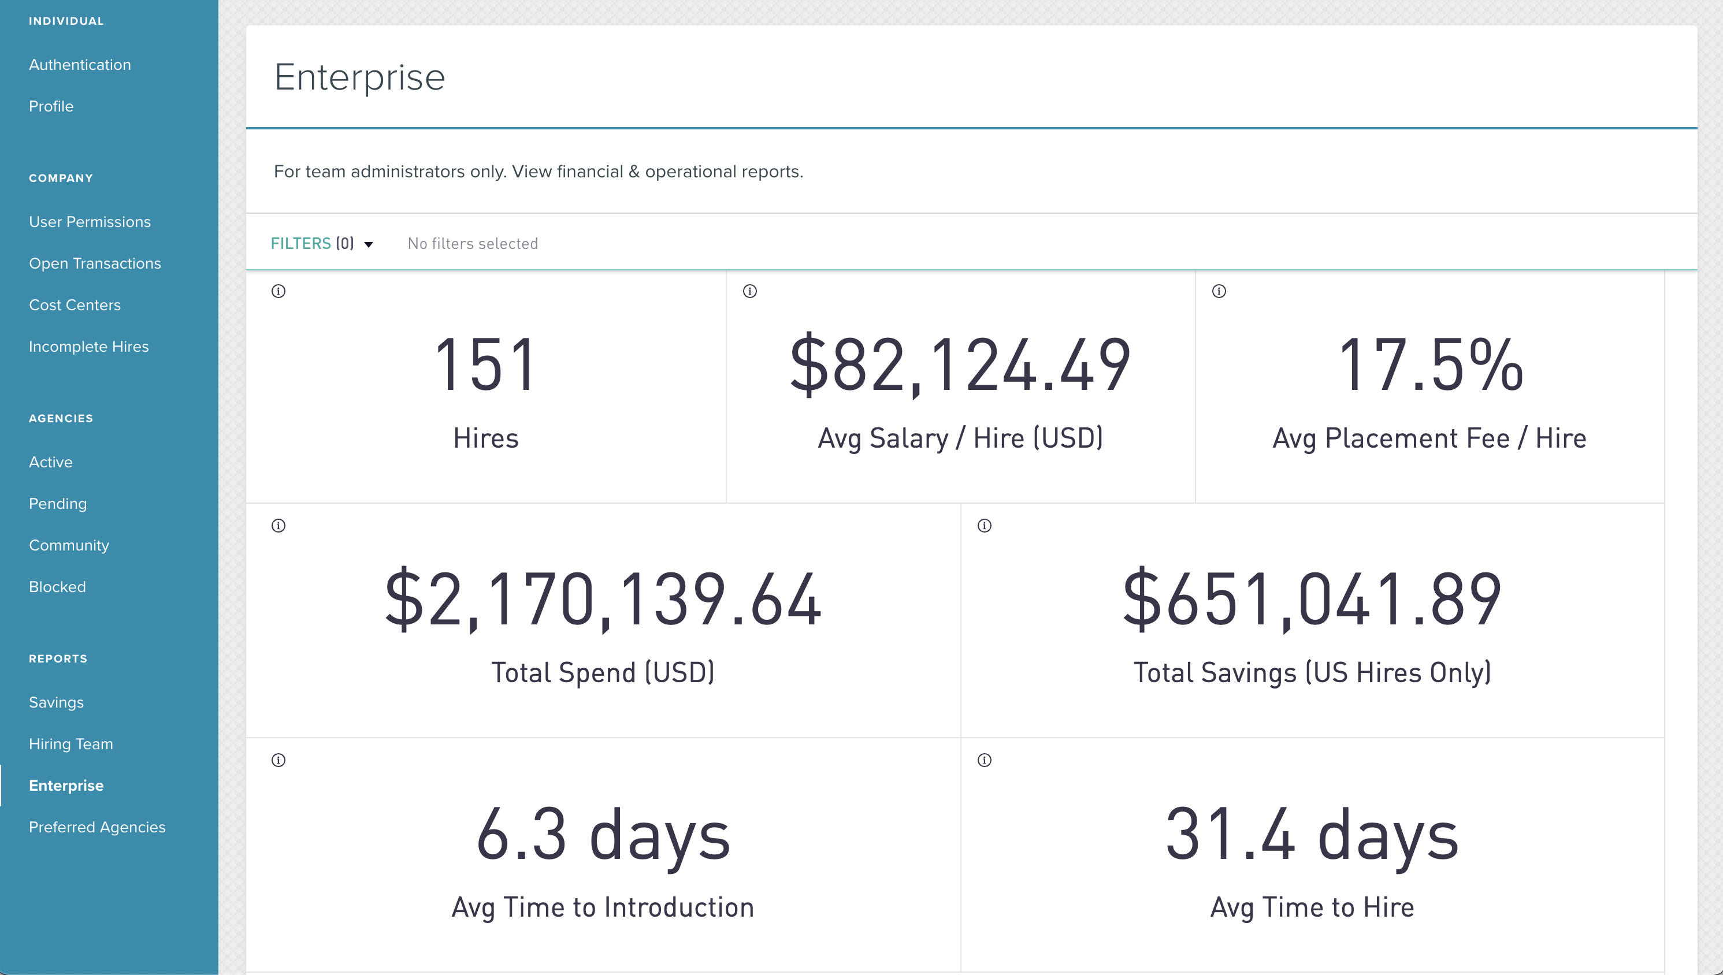Open the Authentication settings page
The width and height of the screenshot is (1723, 975).
pos(80,65)
